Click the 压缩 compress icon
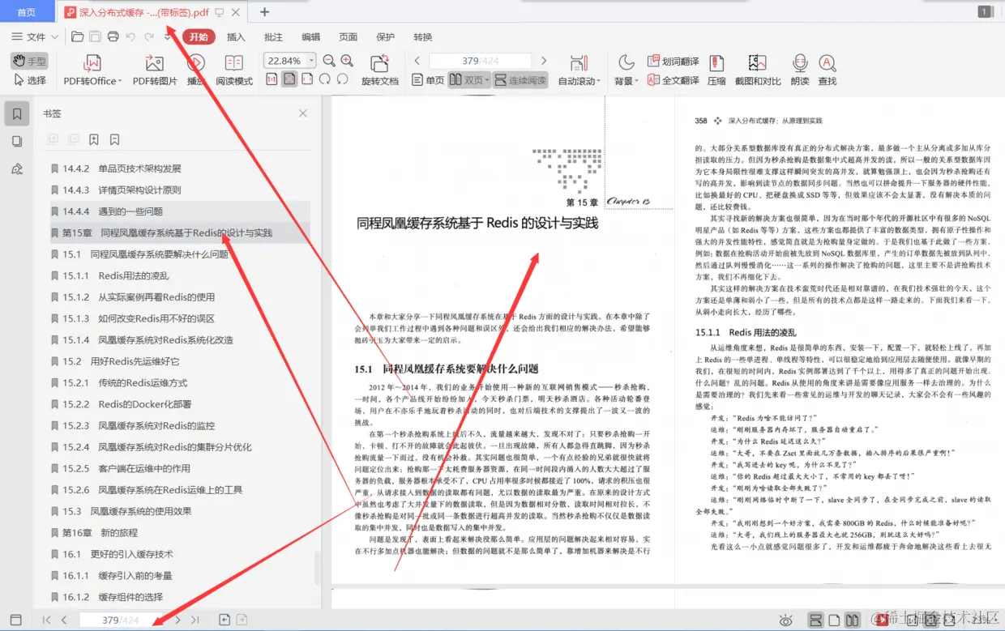Viewport: 1005px width, 631px height. 716,63
